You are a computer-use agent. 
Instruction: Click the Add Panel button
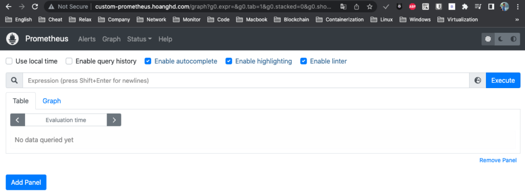pyautogui.click(x=26, y=182)
